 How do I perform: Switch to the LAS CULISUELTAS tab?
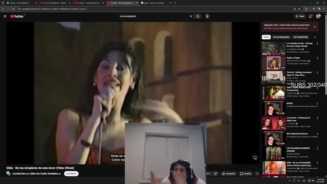coord(55,3)
